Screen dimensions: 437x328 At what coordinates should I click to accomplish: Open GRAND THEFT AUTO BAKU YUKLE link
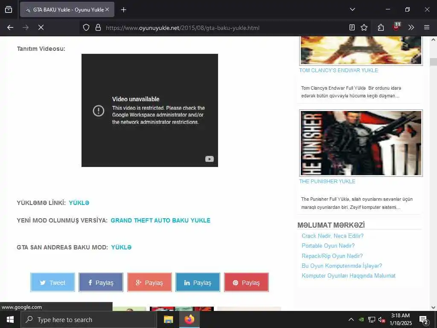(x=160, y=220)
